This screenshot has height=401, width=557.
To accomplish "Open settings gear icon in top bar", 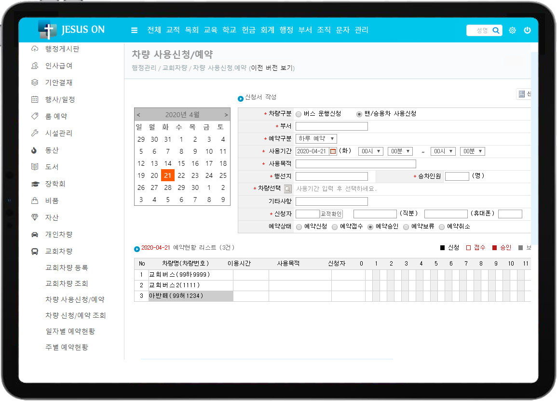I will coord(512,30).
